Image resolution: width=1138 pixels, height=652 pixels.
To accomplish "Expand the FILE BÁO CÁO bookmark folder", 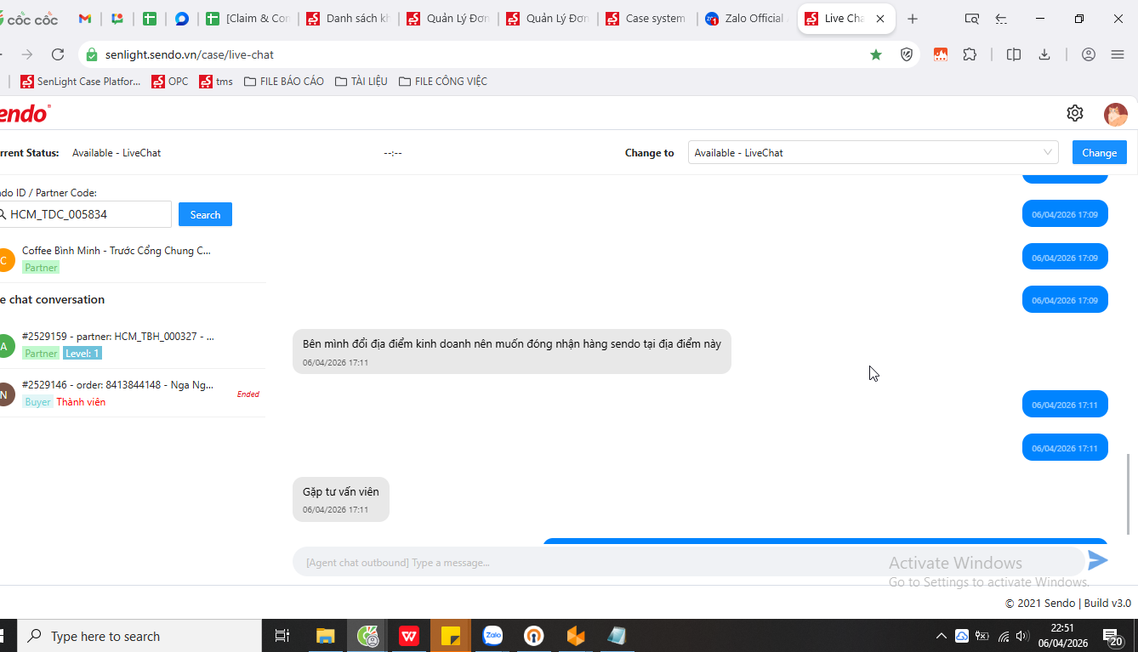I will click(284, 82).
